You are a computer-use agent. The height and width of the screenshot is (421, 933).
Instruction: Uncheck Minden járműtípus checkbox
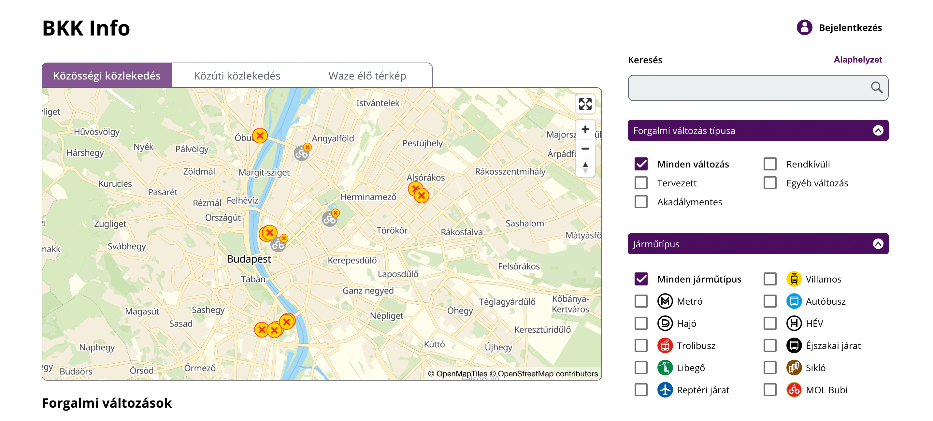point(641,279)
